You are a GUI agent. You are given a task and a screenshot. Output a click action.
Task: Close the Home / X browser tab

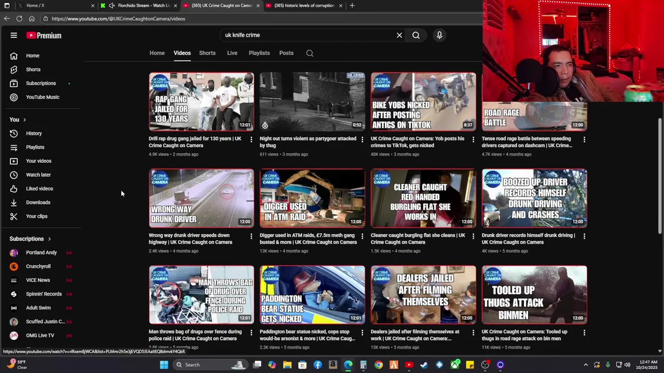(x=93, y=6)
